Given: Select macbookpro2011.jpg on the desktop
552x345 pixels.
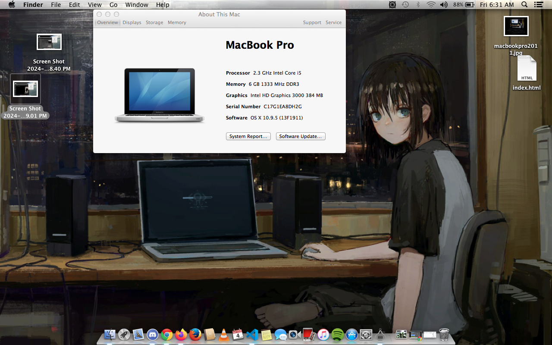Looking at the screenshot, I should (516, 36).
